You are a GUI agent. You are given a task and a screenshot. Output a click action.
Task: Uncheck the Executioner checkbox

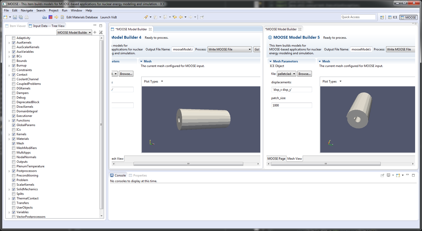pos(14,116)
